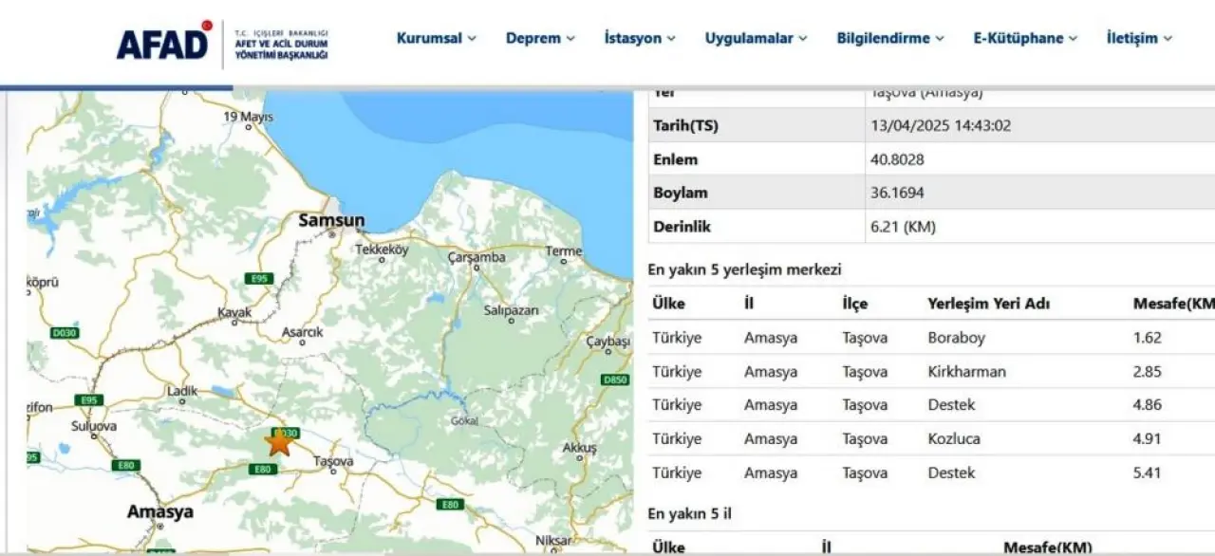
Task: Click the Kirkharman settlement name
Action: coord(966,372)
